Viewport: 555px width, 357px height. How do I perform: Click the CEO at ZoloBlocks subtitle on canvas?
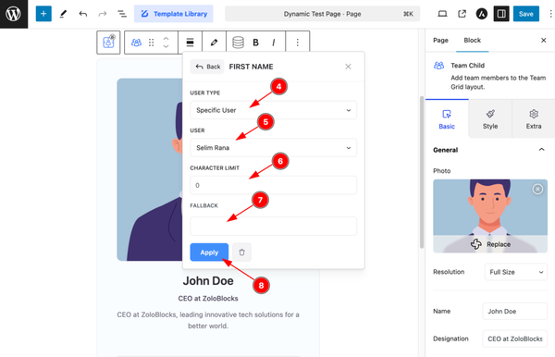(x=208, y=298)
